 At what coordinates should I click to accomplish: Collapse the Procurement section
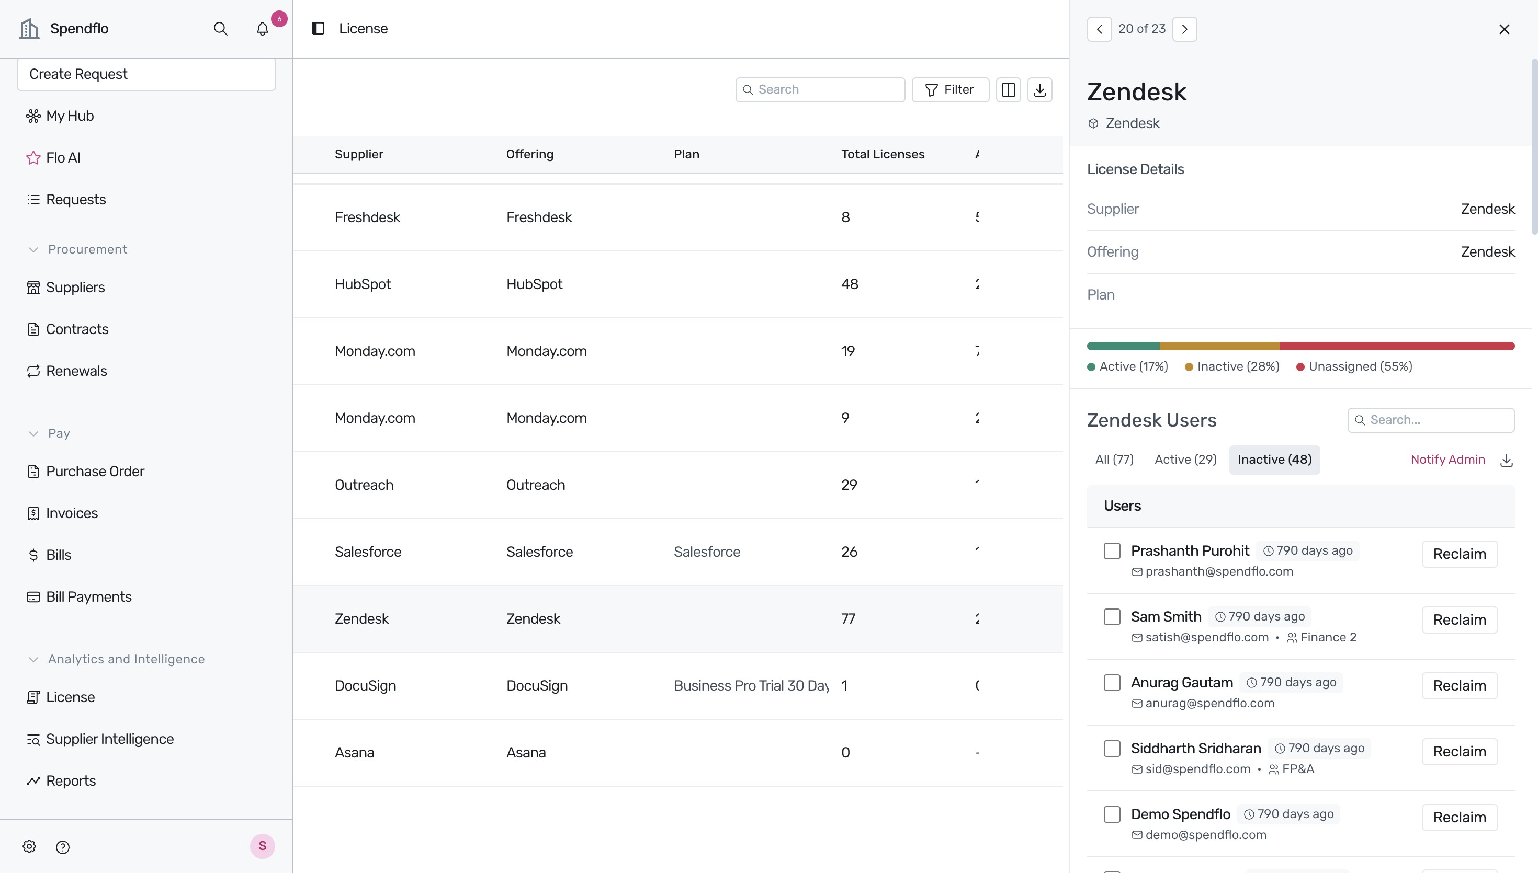point(77,249)
